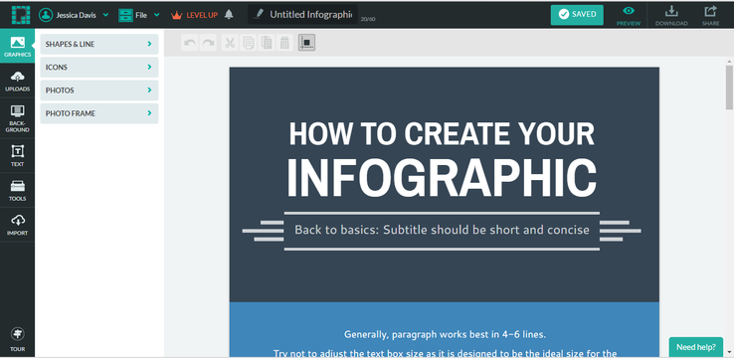Click the left decorative lines graphic beside subtitle

[263, 231]
